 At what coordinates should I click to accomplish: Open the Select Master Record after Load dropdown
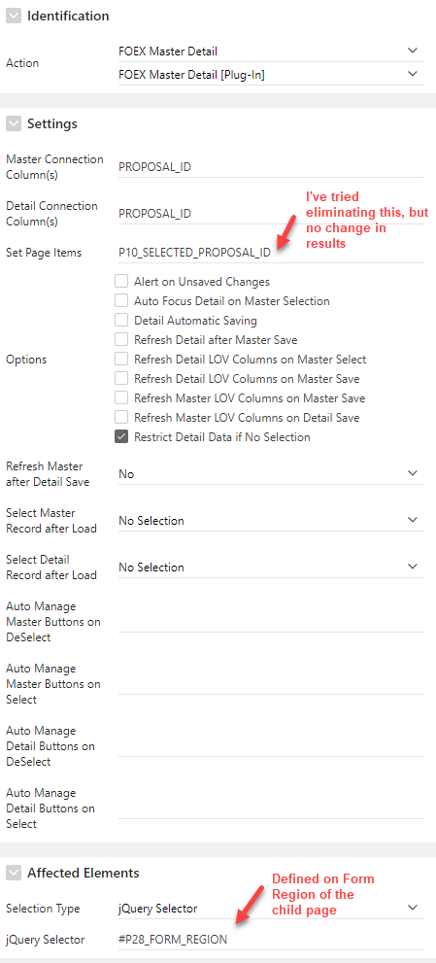click(271, 521)
